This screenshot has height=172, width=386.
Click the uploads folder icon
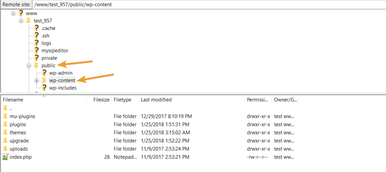tap(5, 149)
